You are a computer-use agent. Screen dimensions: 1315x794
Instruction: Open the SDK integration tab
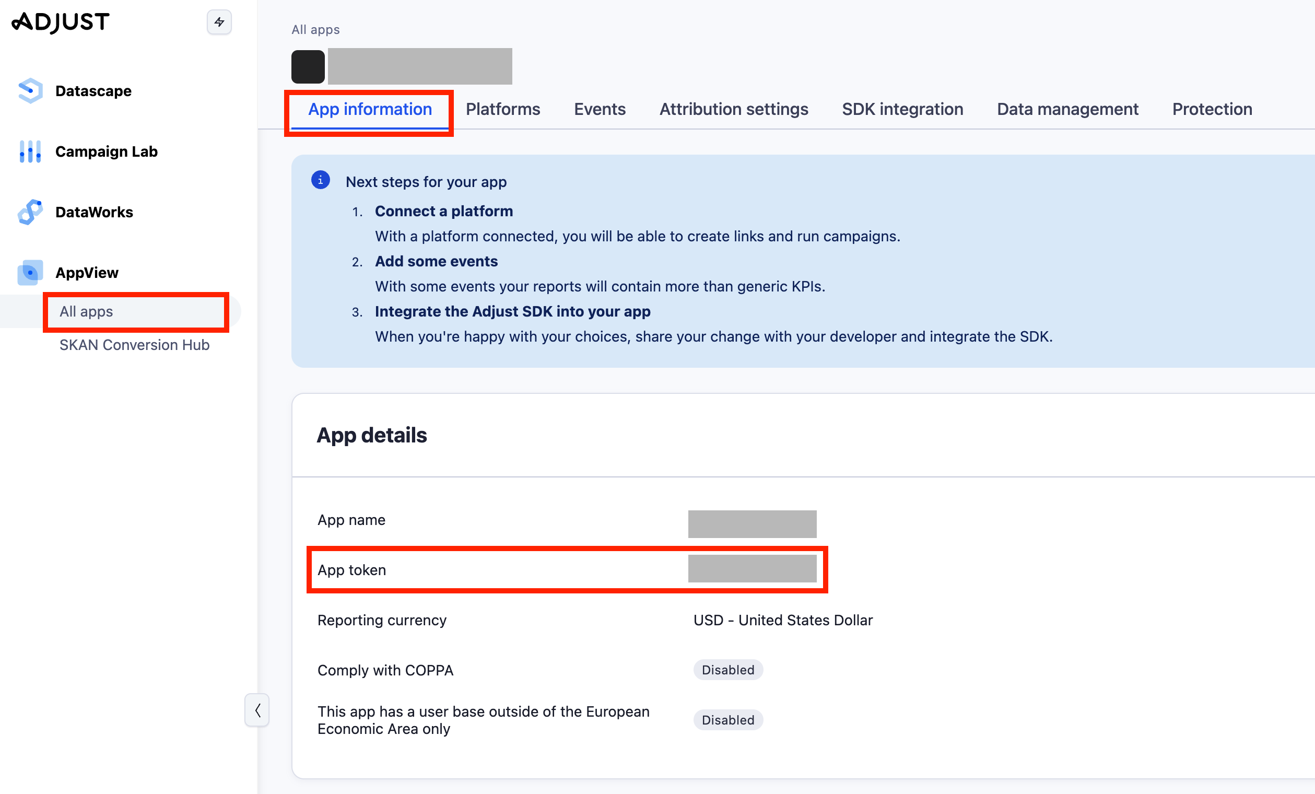902,109
